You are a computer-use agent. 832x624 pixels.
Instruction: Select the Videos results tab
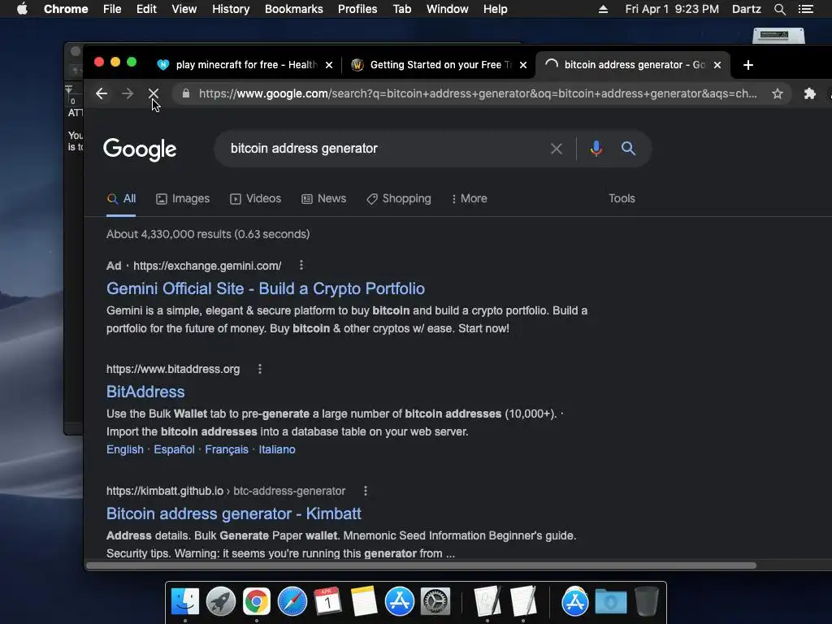(255, 198)
